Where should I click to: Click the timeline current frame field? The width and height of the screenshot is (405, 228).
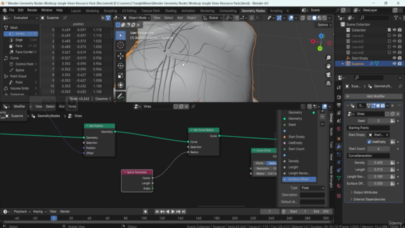(270, 212)
